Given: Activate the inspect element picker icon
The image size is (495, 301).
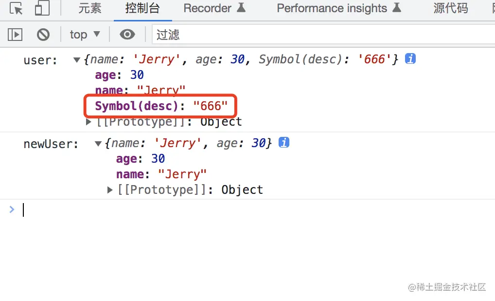Looking at the screenshot, I should click(16, 9).
